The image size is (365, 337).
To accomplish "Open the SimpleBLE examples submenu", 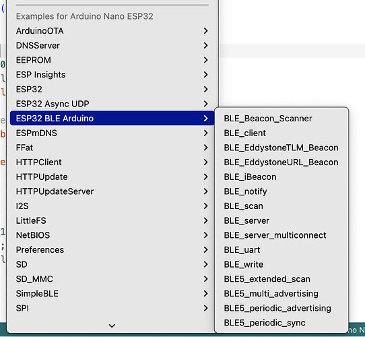I will [112, 294].
